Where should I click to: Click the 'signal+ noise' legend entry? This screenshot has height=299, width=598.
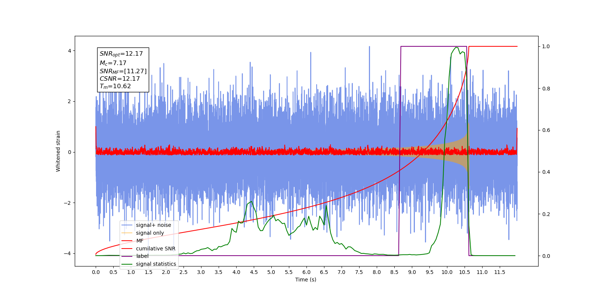149,225
